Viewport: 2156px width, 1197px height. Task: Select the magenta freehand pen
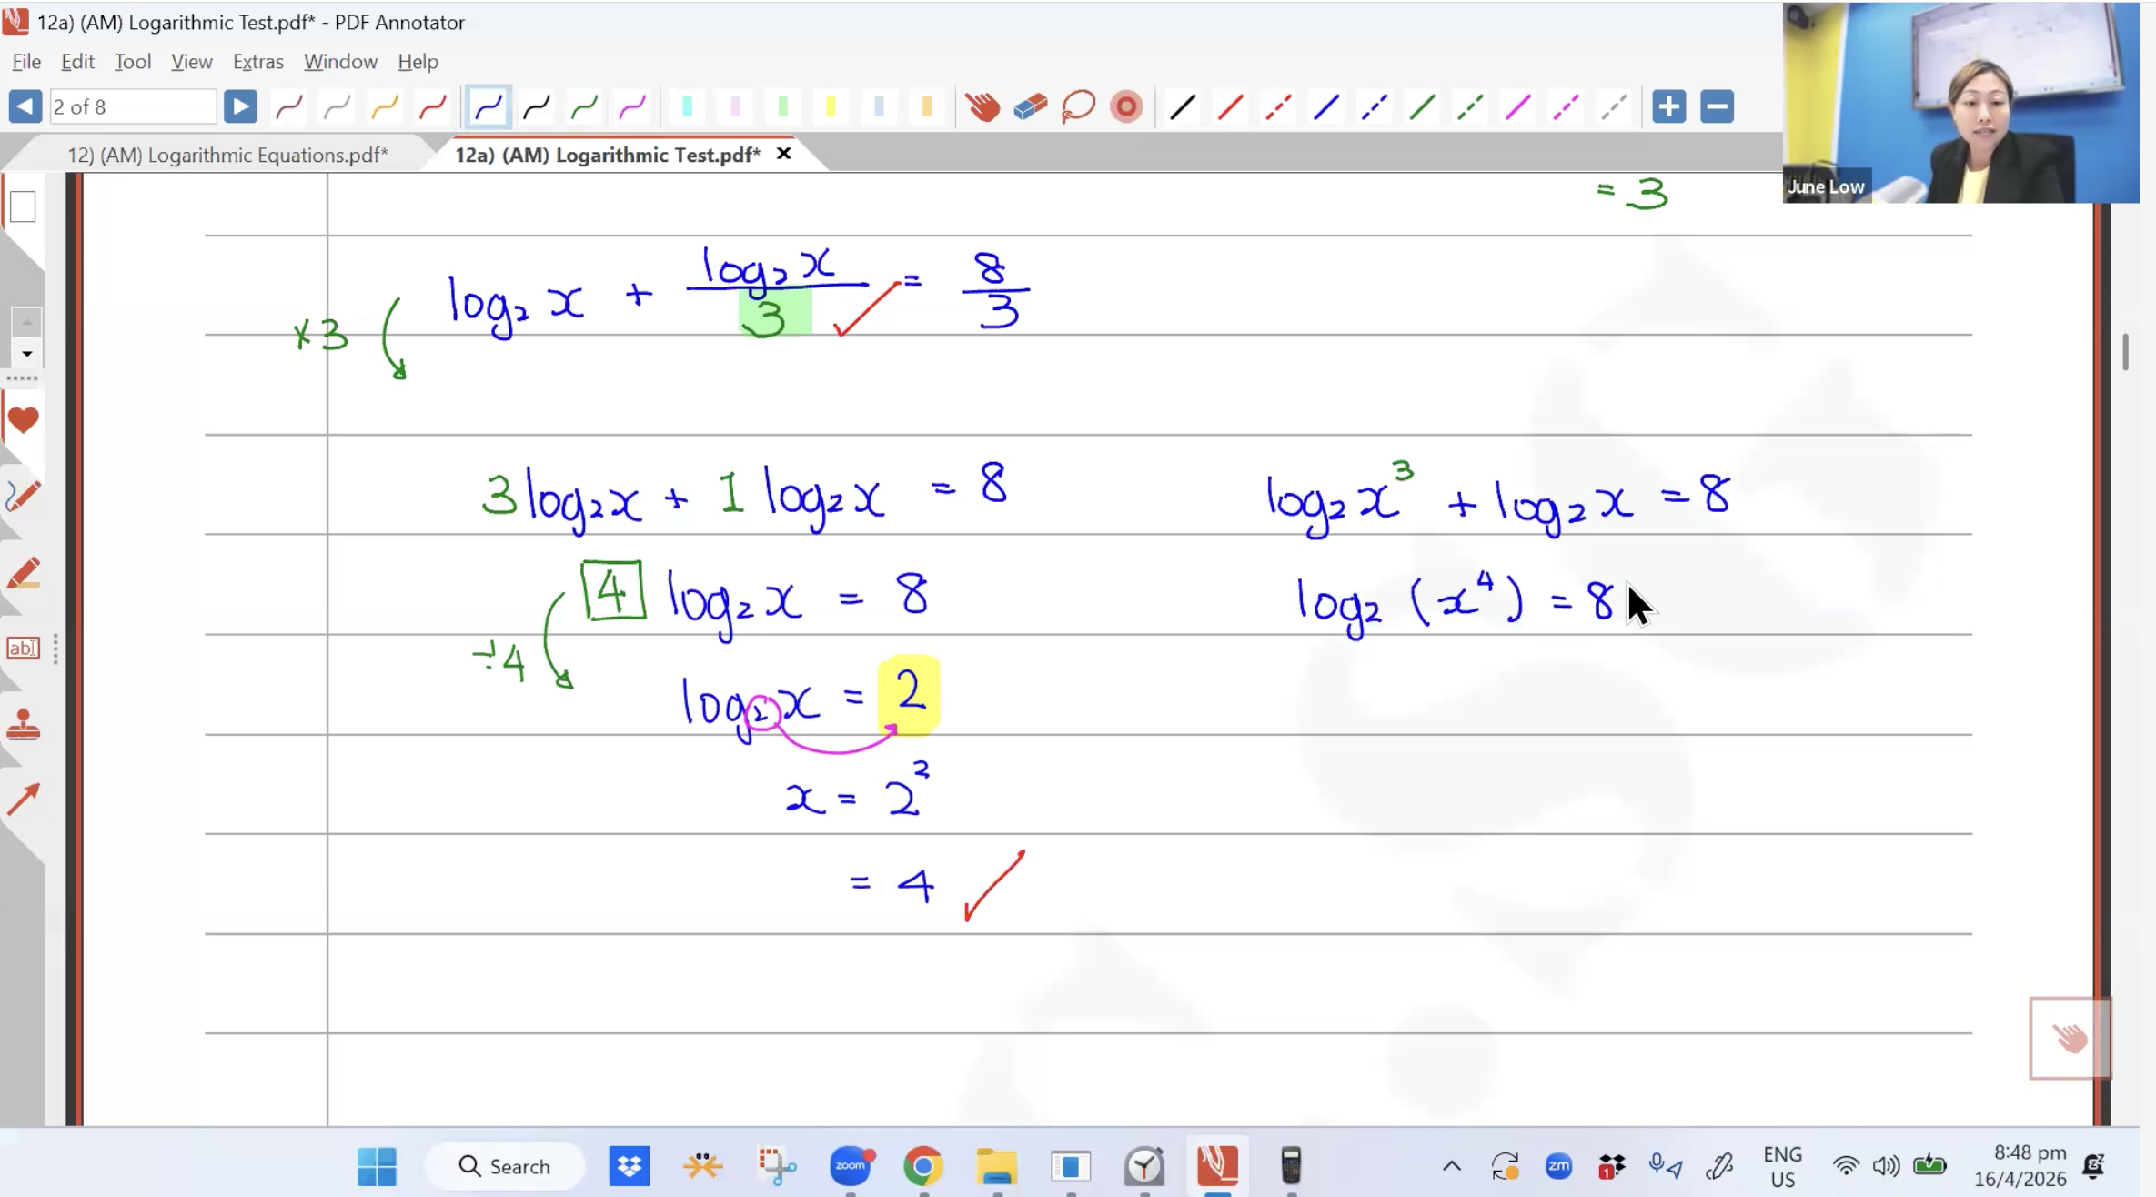click(x=633, y=107)
